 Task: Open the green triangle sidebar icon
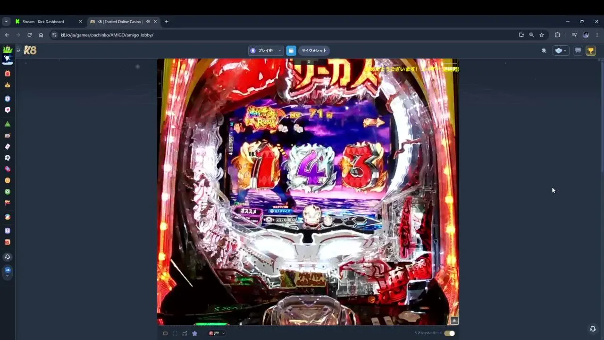pos(7,124)
